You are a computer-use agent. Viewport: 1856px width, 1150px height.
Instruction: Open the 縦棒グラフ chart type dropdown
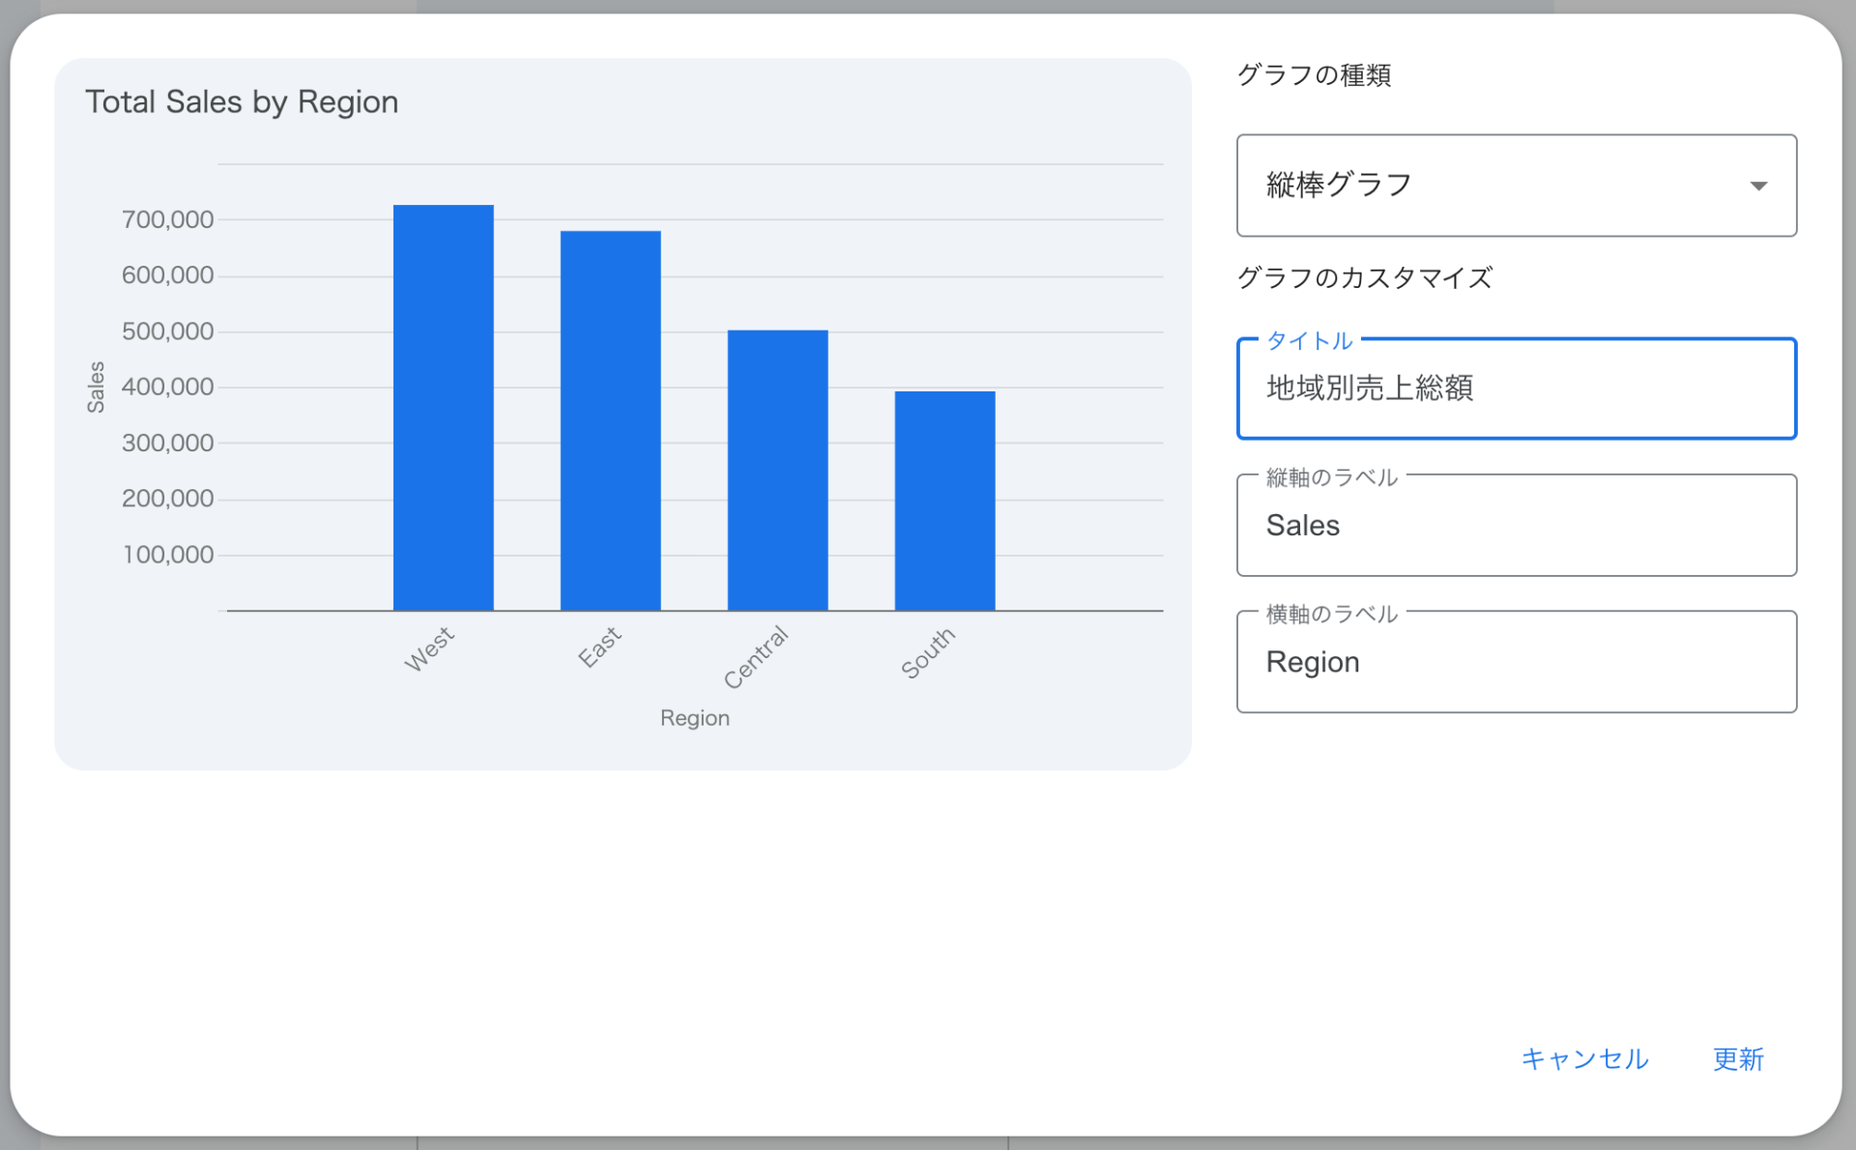click(1515, 185)
